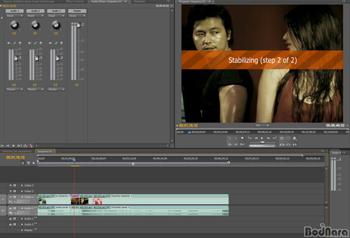The image size is (350, 238).
Task: Click the Audio 1 track name button in mixer
Action: point(15,11)
